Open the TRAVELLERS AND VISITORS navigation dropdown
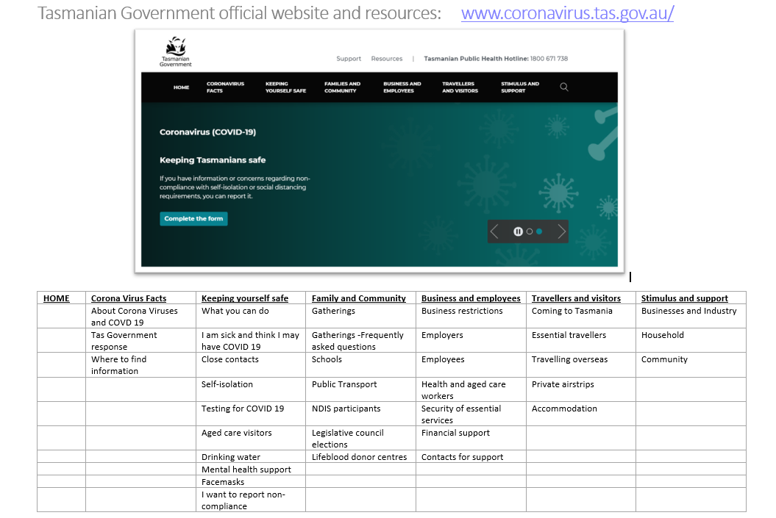Screen dimensions: 776x518 tap(460, 87)
